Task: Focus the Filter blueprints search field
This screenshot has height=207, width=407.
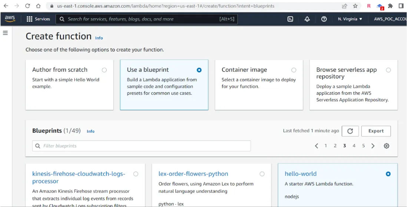Action: [x=142, y=146]
